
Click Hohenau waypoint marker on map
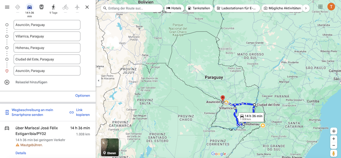(x=243, y=124)
